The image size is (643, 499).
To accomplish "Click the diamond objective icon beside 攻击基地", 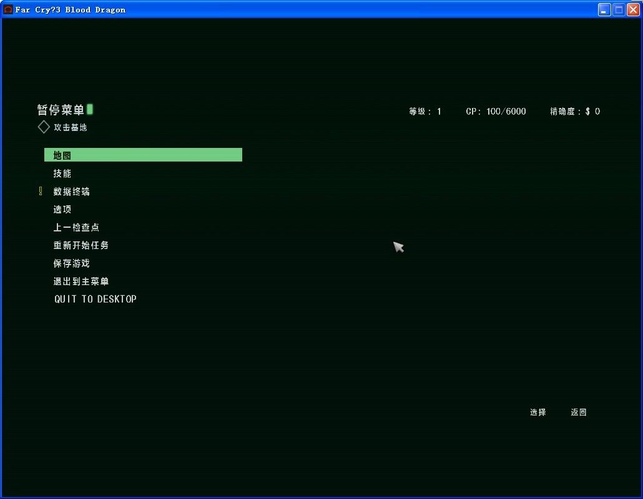I will [x=44, y=127].
